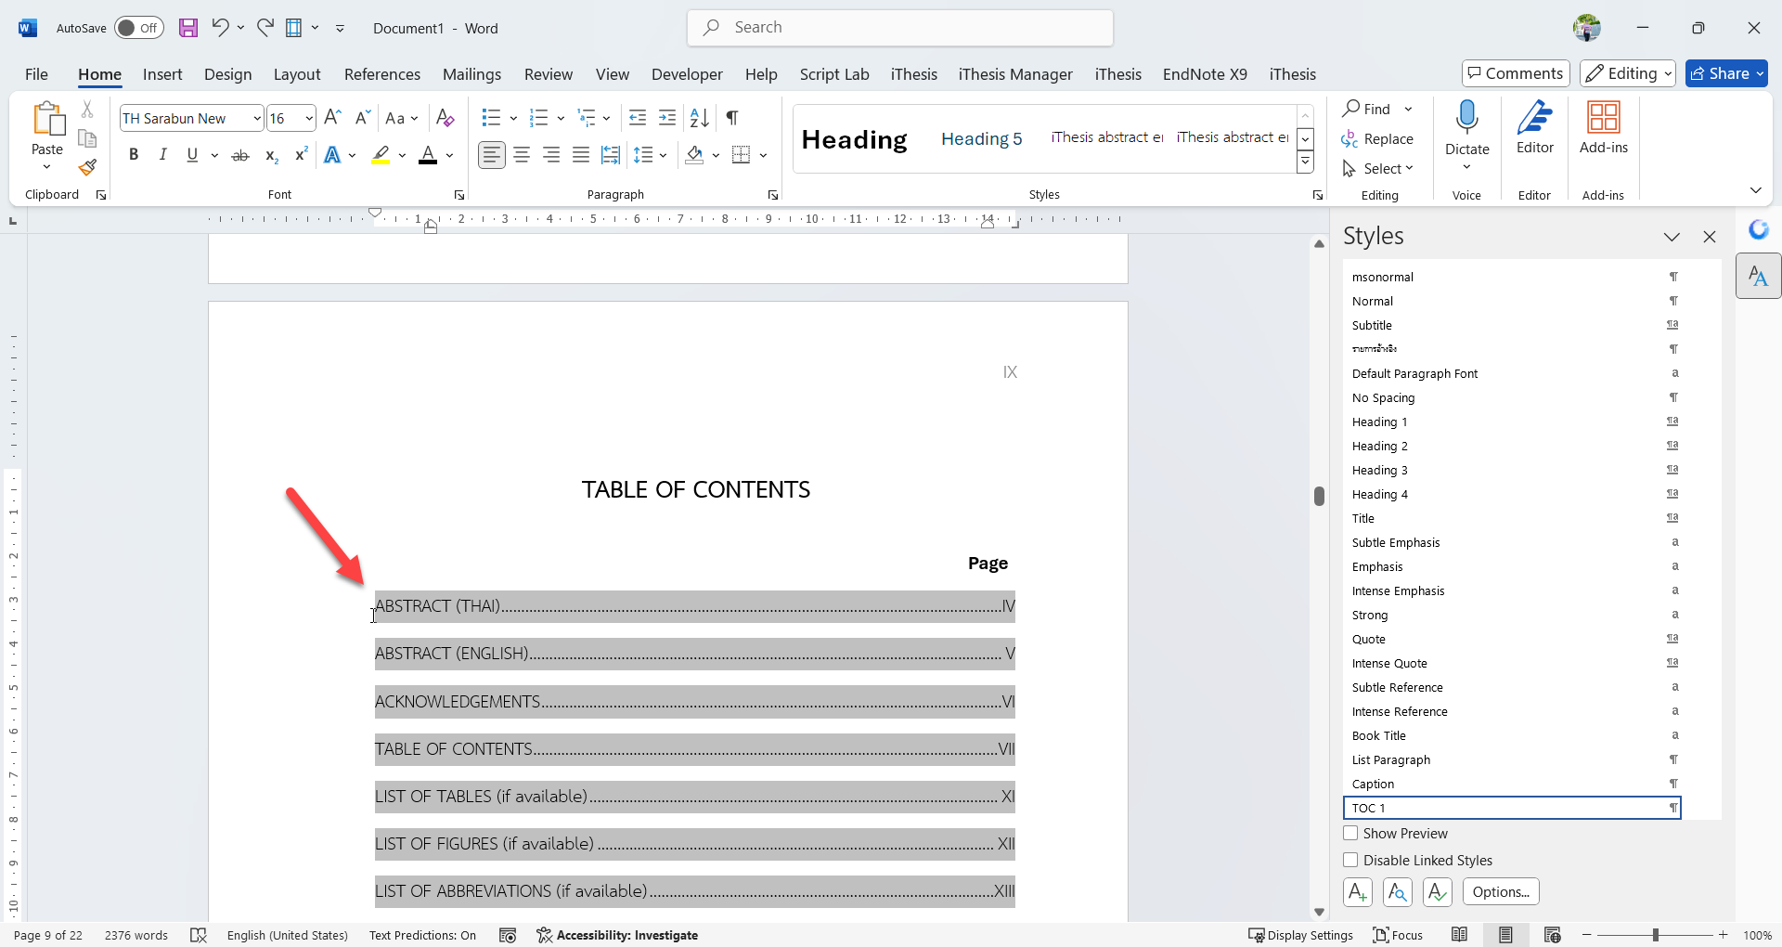
Task: Click Replace in Editing group
Action: (1377, 139)
